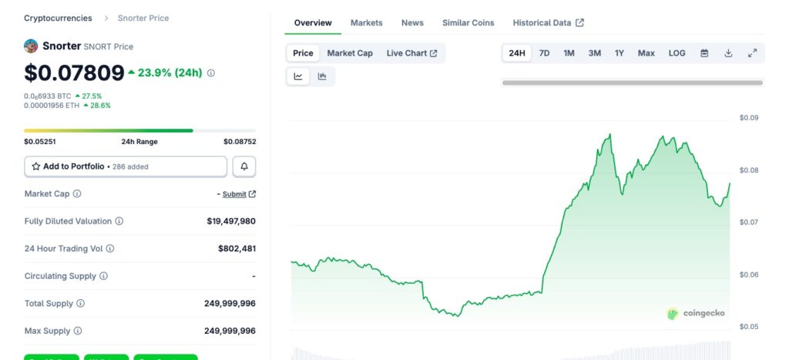This screenshot has width=789, height=360.
Task: Open the Overview tab
Action: tap(313, 22)
